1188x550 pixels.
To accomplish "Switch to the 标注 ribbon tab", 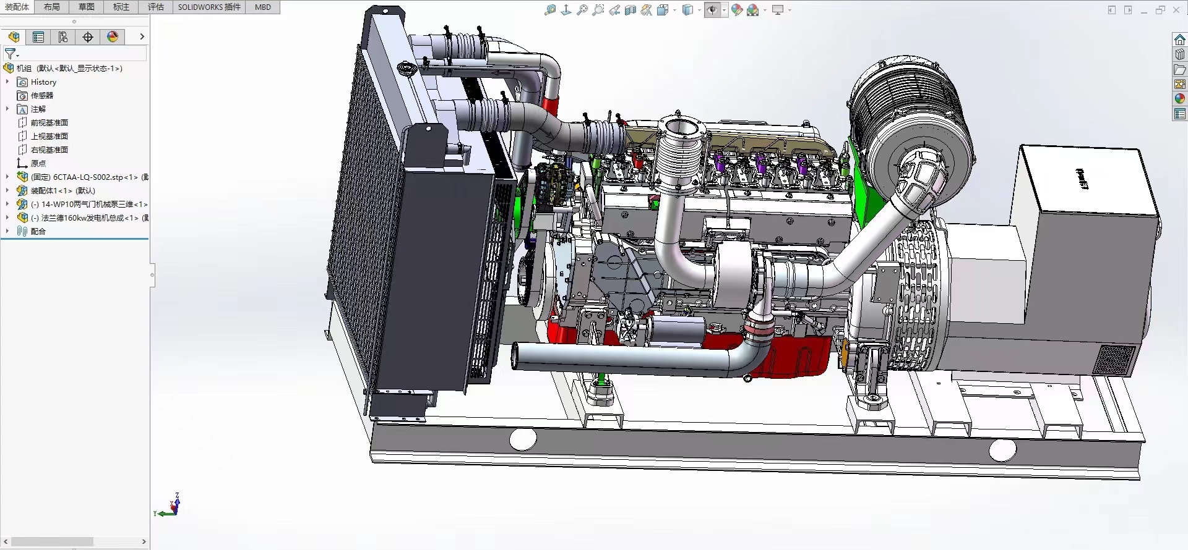I will pos(121,7).
